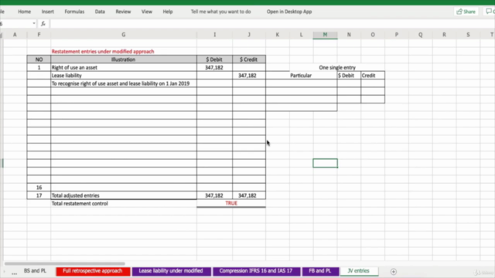Select the 'Illustration' header cell
The image size is (495, 278).
point(124,59)
